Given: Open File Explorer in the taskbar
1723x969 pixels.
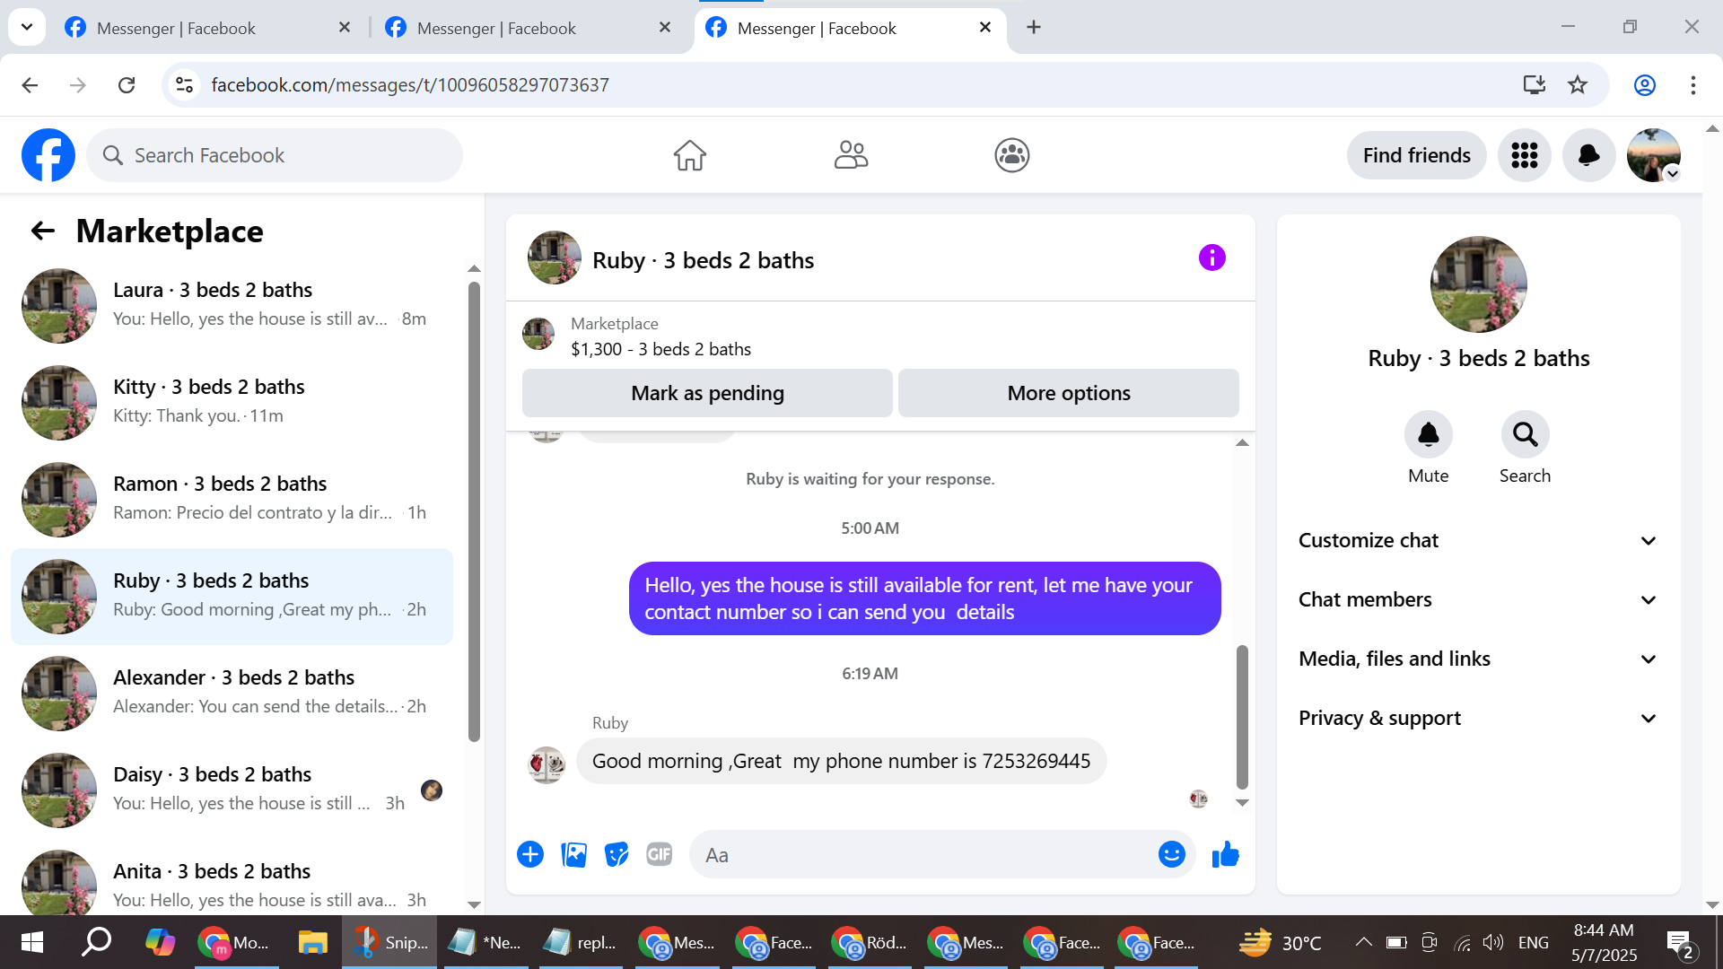Looking at the screenshot, I should pyautogui.click(x=312, y=943).
